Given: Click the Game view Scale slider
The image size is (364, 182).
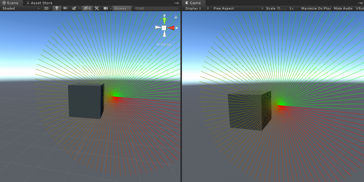Looking at the screenshot, I should 282,8.
